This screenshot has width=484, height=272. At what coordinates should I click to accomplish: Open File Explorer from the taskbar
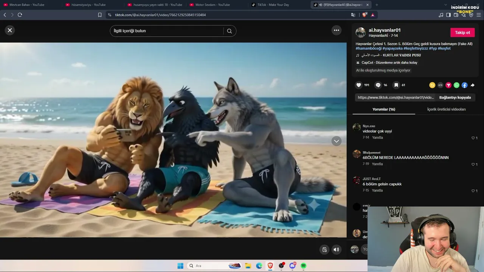point(248,266)
